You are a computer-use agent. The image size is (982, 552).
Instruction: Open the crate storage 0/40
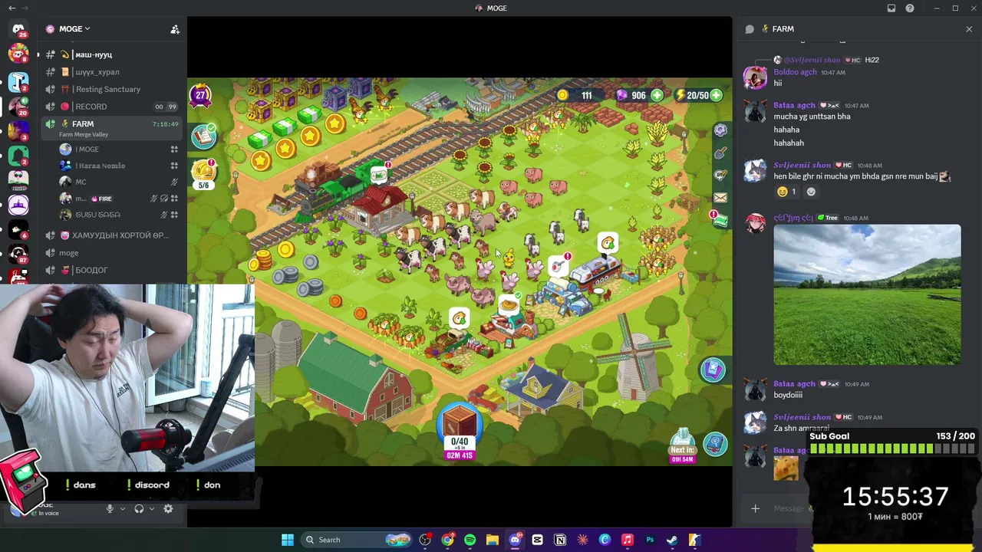pyautogui.click(x=460, y=432)
